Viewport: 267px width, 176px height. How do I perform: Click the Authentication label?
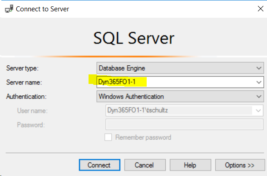(26, 97)
